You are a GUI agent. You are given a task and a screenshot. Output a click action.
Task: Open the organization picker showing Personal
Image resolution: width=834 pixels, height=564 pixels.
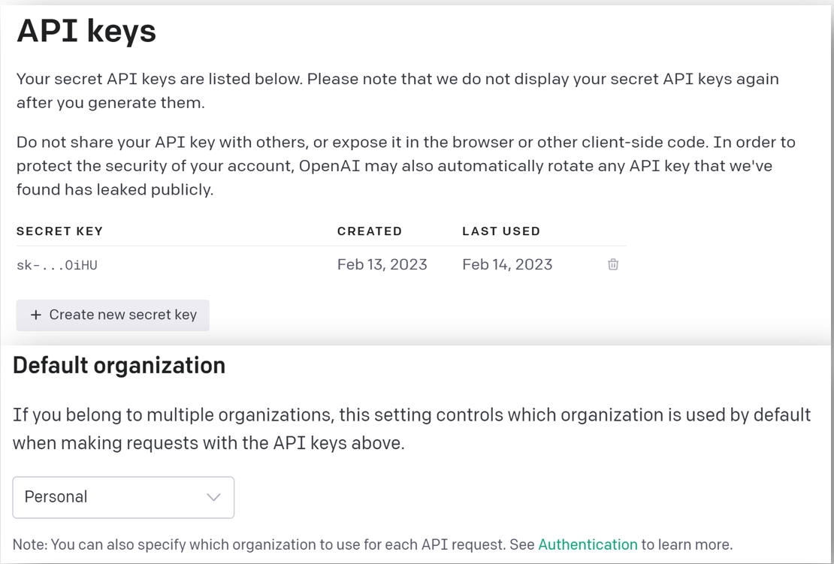coord(123,497)
